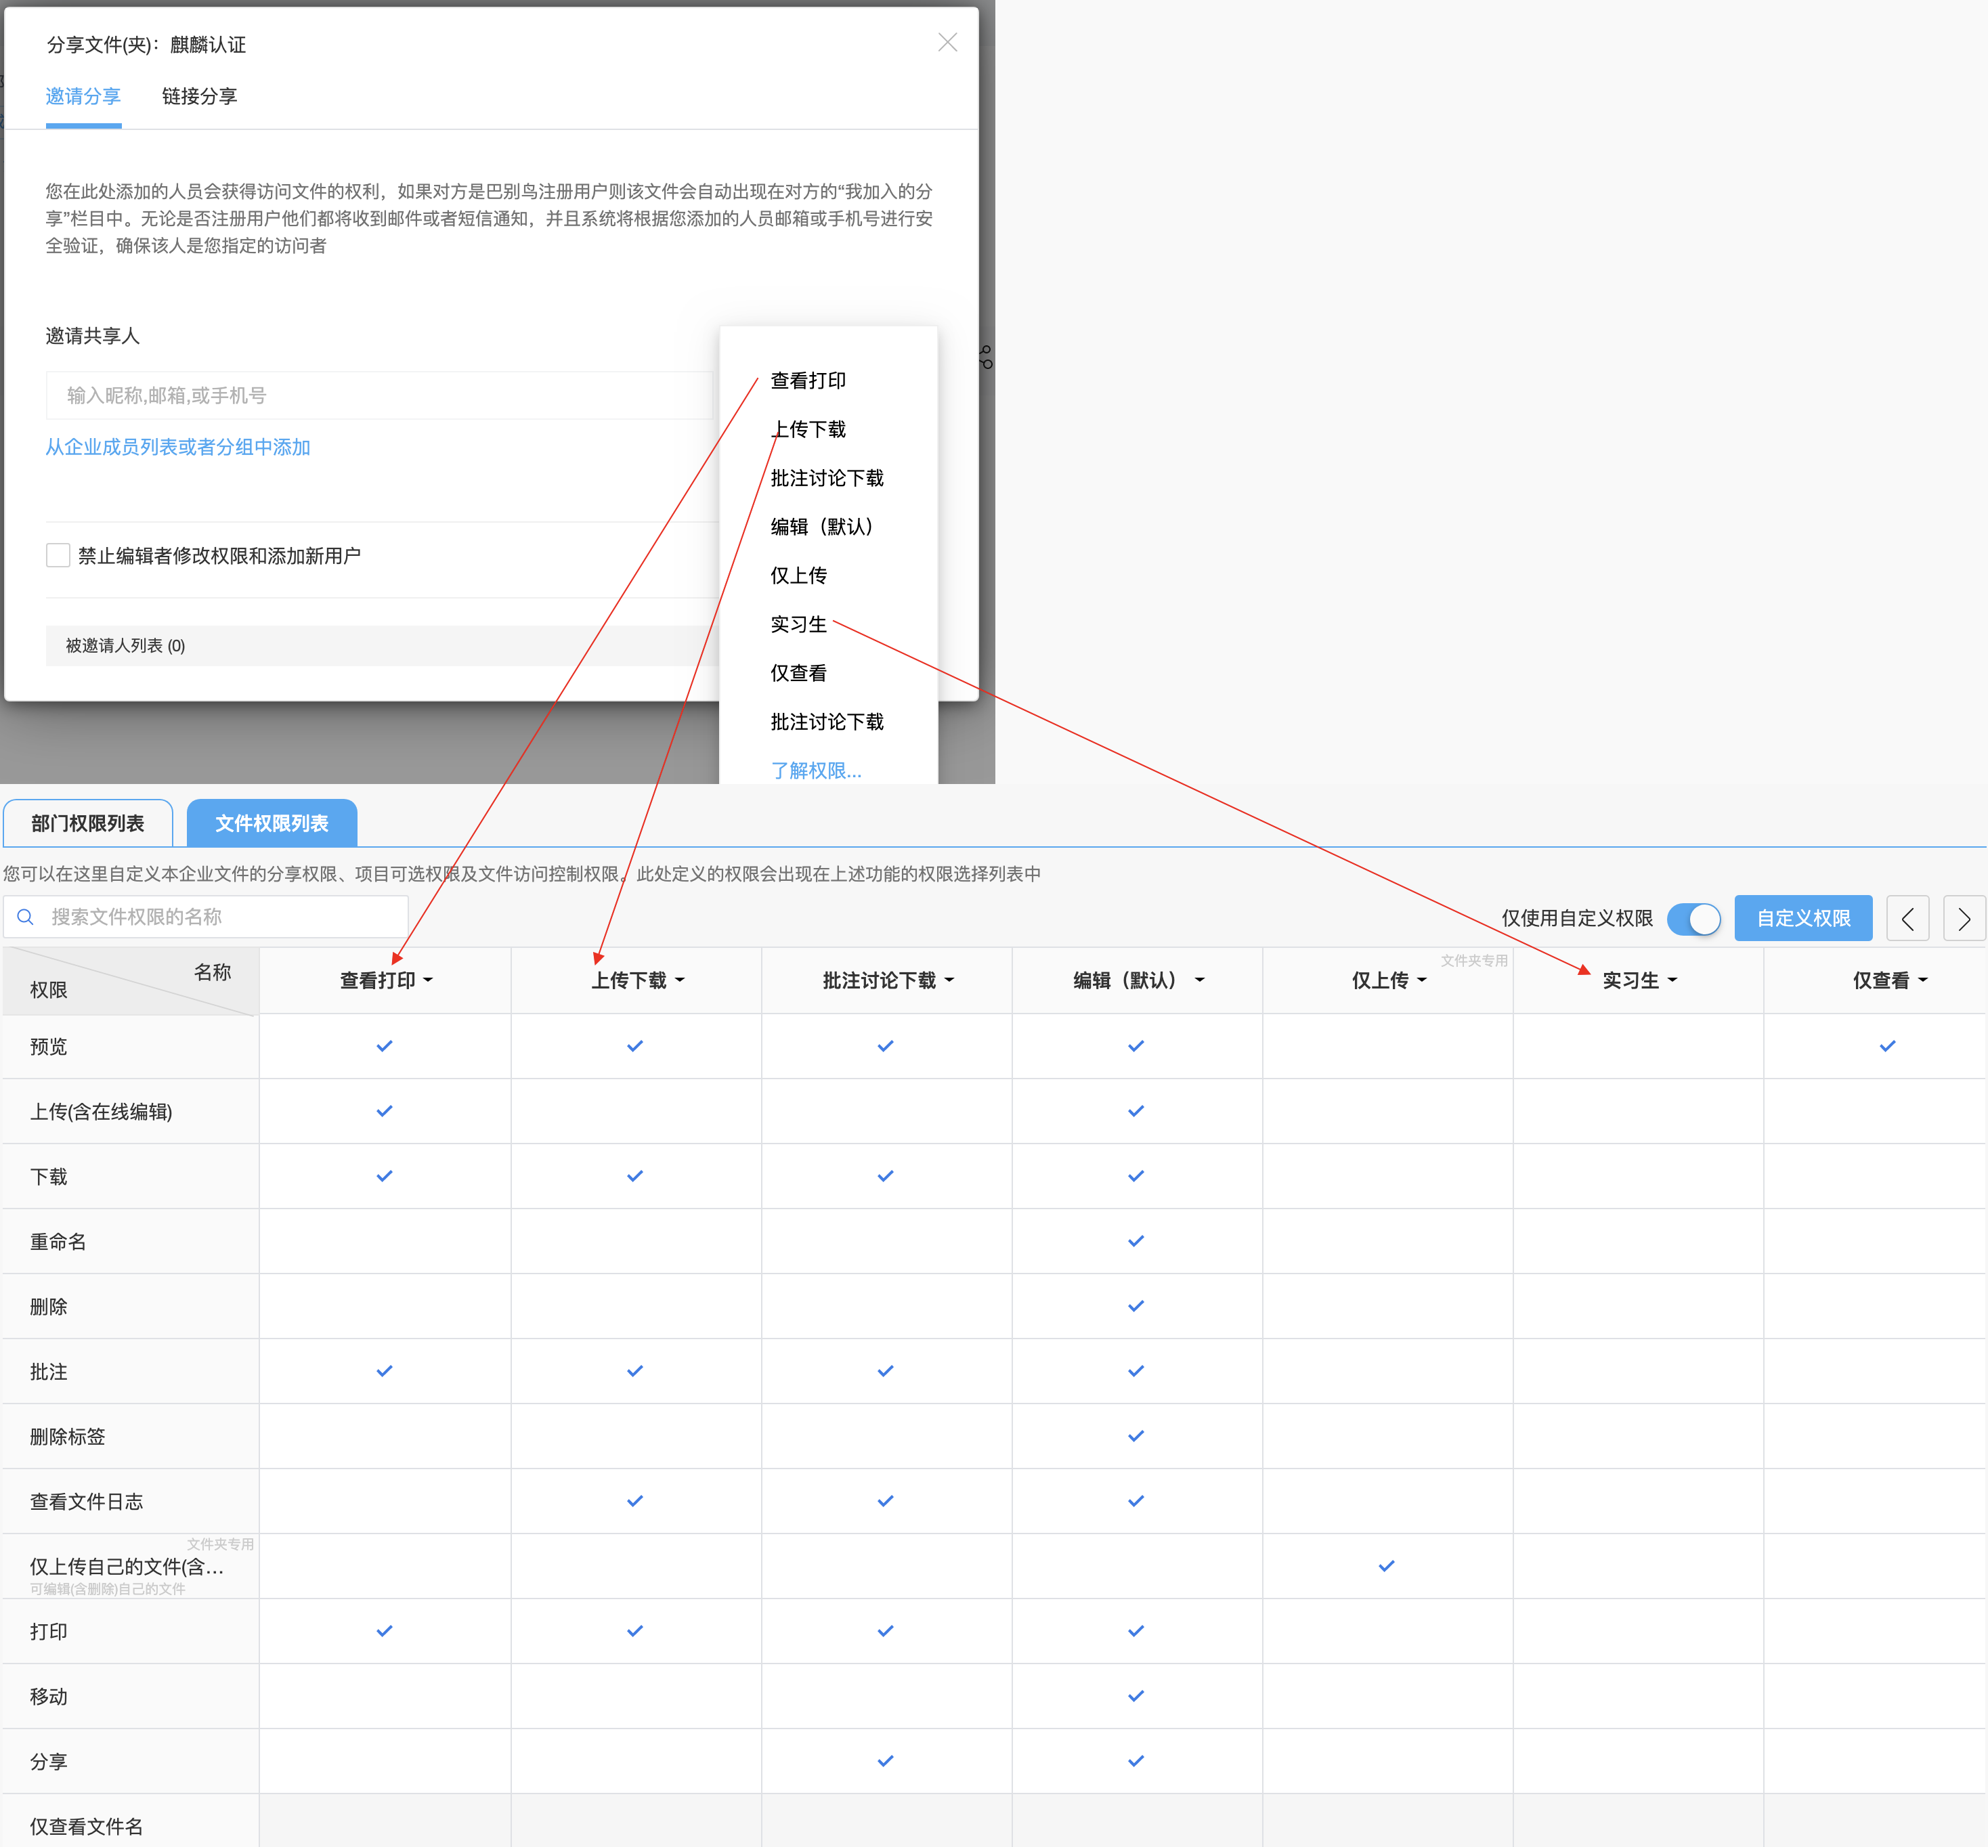Toggle 分享 checkmark under 批注讨论下载 column
Viewport: 1988px width, 1847px height.
click(884, 1760)
